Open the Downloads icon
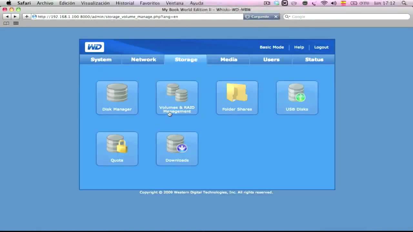The height and width of the screenshot is (232, 413). 177,149
